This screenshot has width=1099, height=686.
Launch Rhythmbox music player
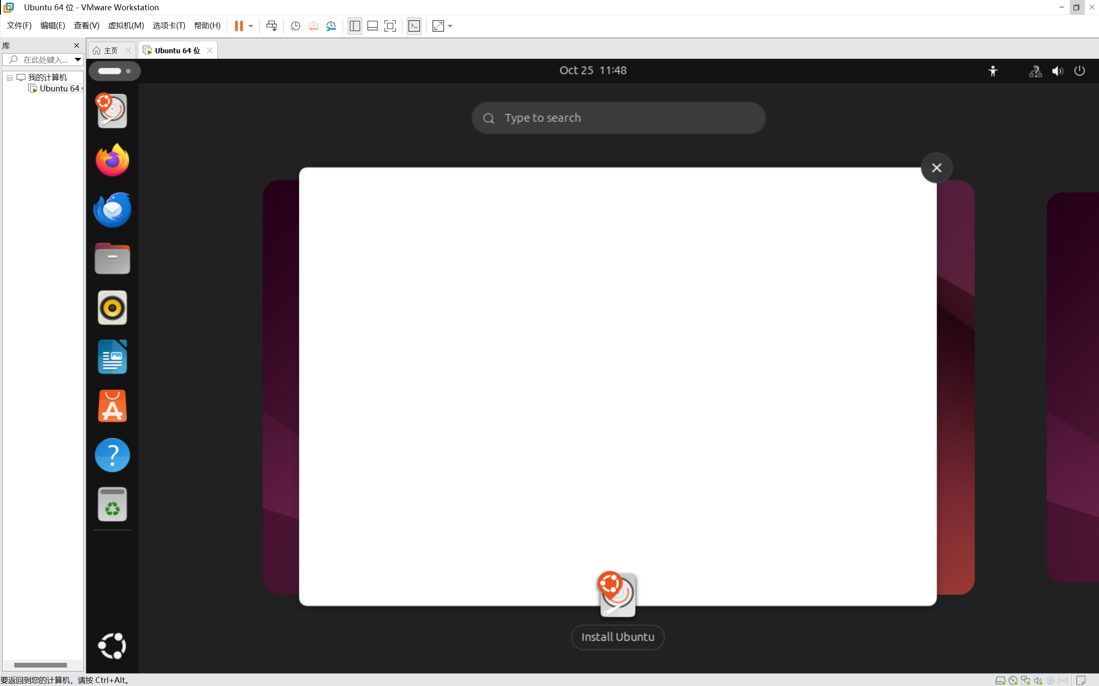[112, 308]
